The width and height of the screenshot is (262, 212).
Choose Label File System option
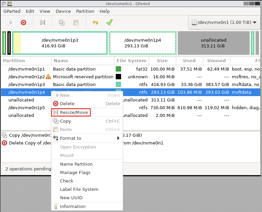tap(87, 189)
